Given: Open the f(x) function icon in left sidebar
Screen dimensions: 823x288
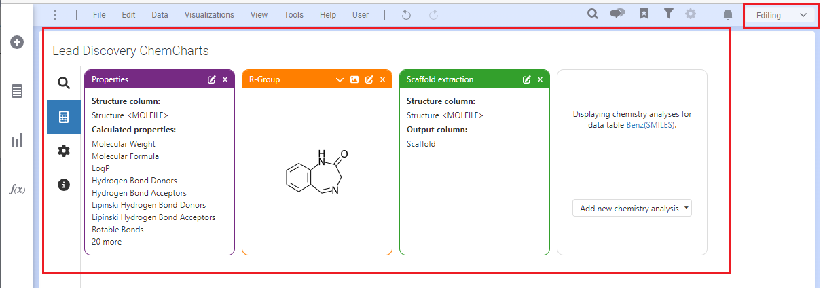Looking at the screenshot, I should click(x=17, y=189).
